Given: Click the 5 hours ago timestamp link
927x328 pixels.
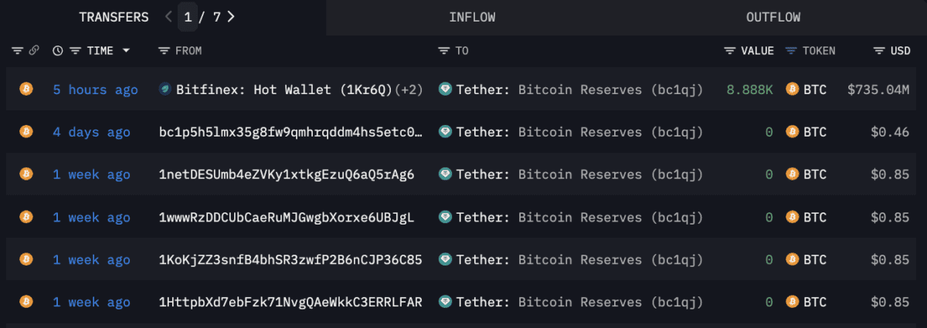Looking at the screenshot, I should [95, 90].
